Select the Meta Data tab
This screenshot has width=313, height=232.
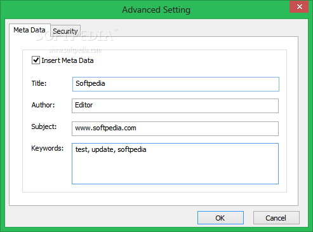pos(30,30)
